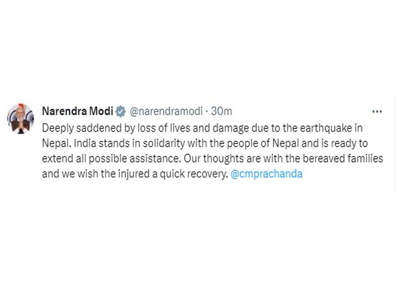The image size is (398, 298).
Task: Click the tweet line starting 'Nepal. India stands'
Action: [205, 143]
